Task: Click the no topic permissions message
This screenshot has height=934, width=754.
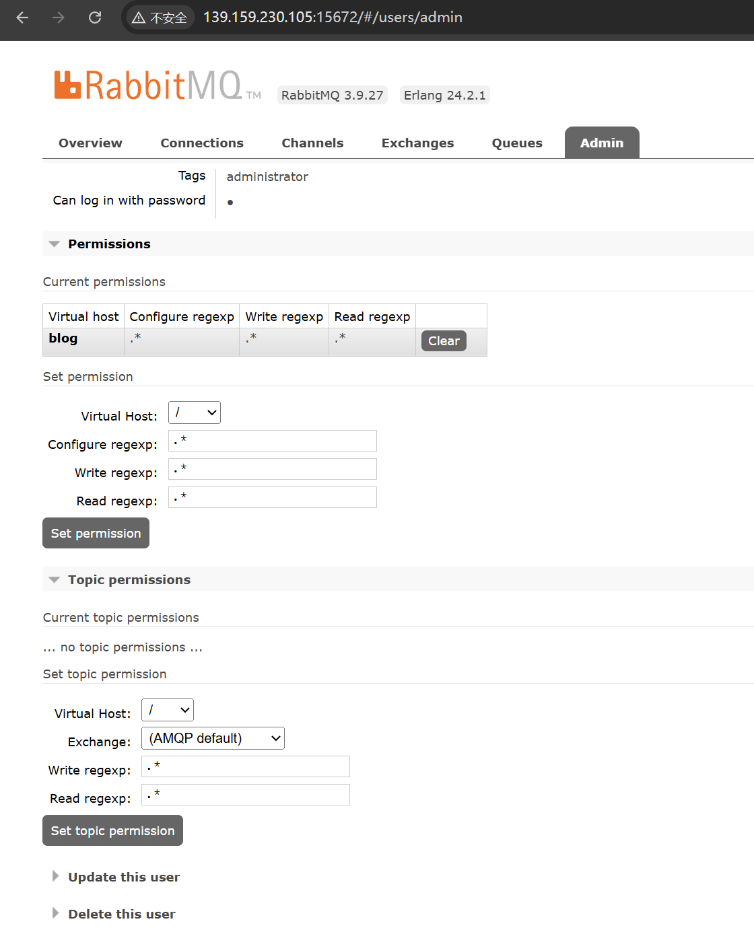Action: point(123,647)
